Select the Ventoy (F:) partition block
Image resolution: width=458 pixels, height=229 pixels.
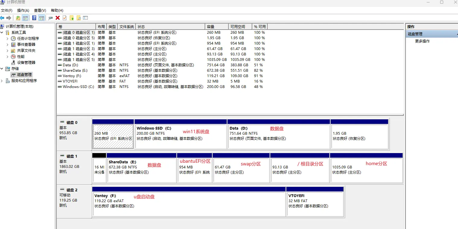pyautogui.click(x=189, y=201)
